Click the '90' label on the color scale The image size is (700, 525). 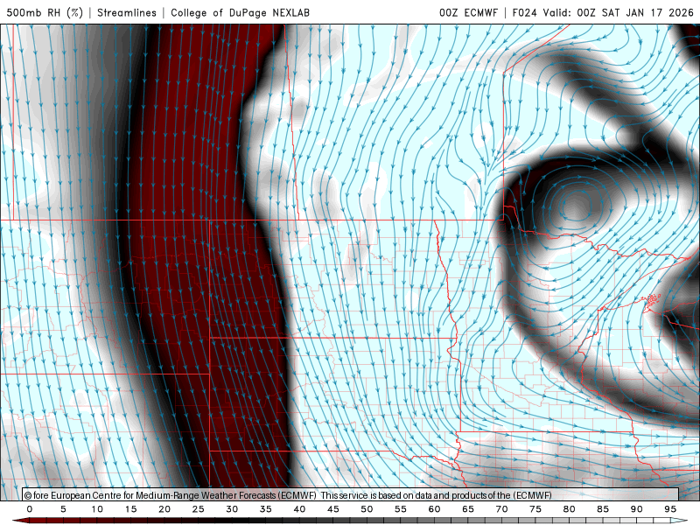[636, 509]
